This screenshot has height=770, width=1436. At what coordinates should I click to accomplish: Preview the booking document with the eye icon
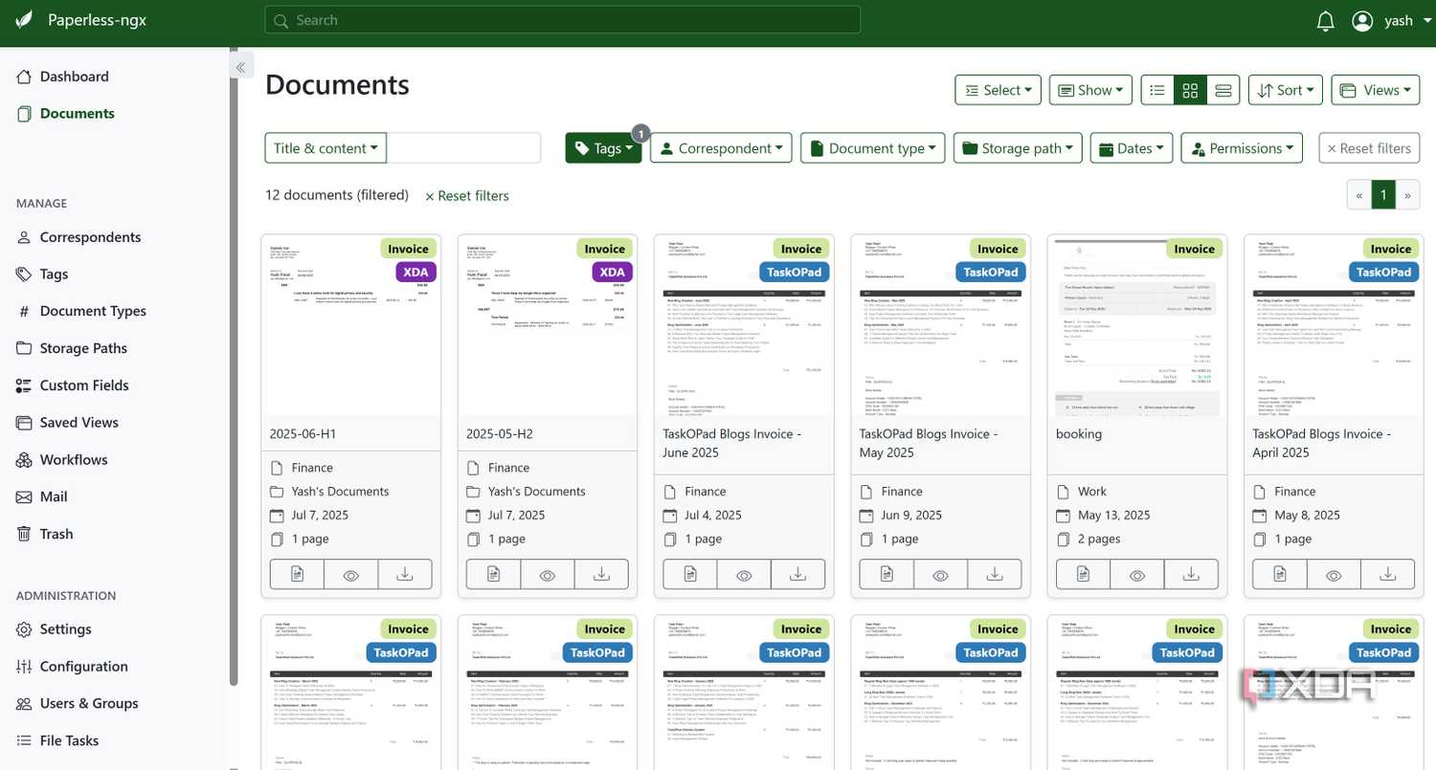click(x=1137, y=574)
